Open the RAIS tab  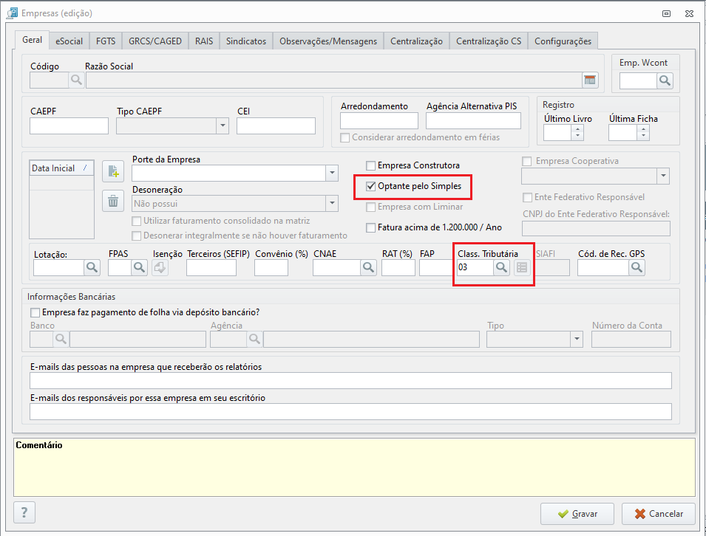coord(204,41)
